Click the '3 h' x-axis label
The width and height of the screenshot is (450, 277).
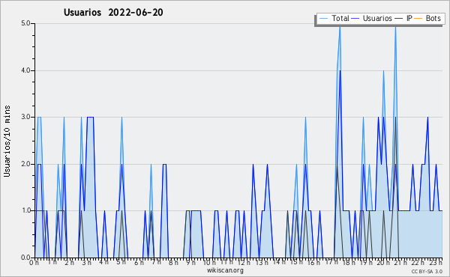(86, 262)
